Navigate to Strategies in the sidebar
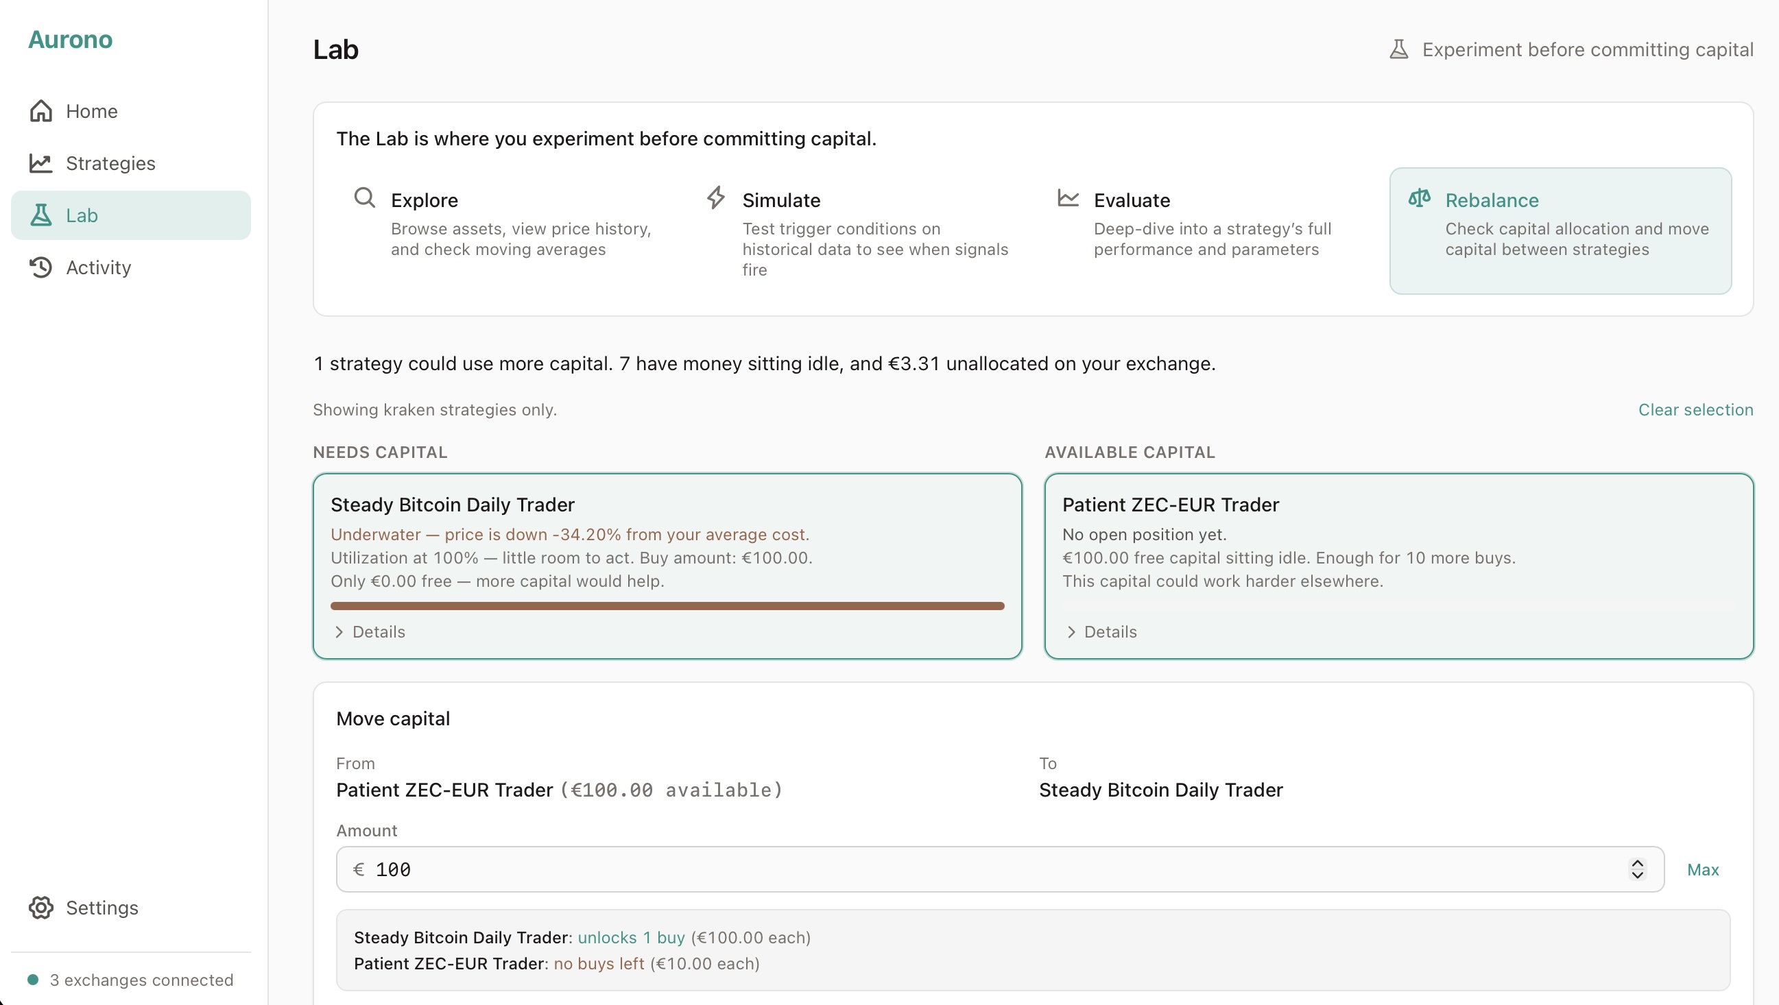The image size is (1779, 1005). click(110, 163)
